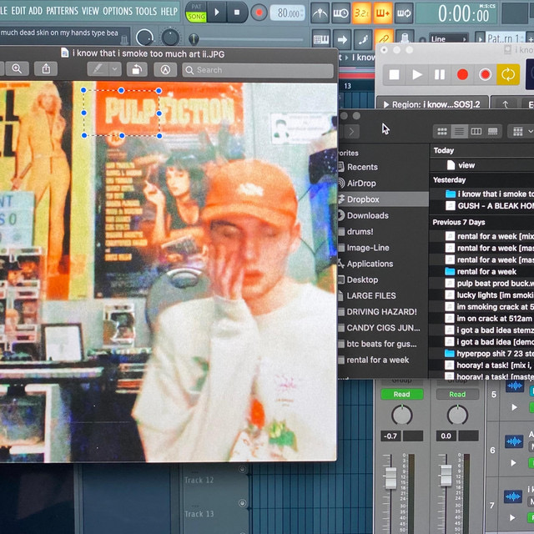This screenshot has width=534, height=534.
Task: Open FL Studio VIEW menu
Action: [x=90, y=11]
